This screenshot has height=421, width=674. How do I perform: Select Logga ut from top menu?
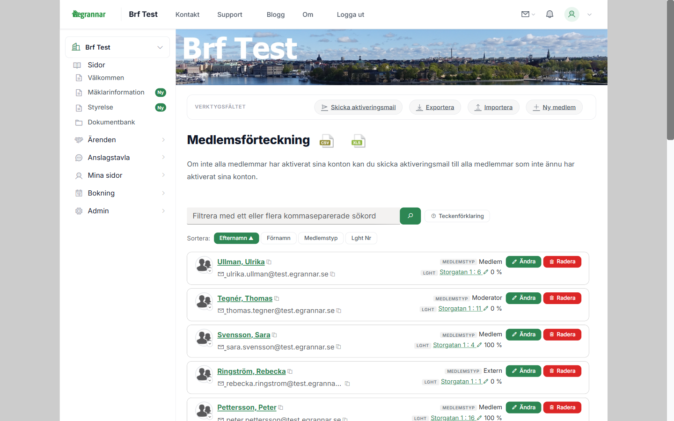pyautogui.click(x=350, y=15)
